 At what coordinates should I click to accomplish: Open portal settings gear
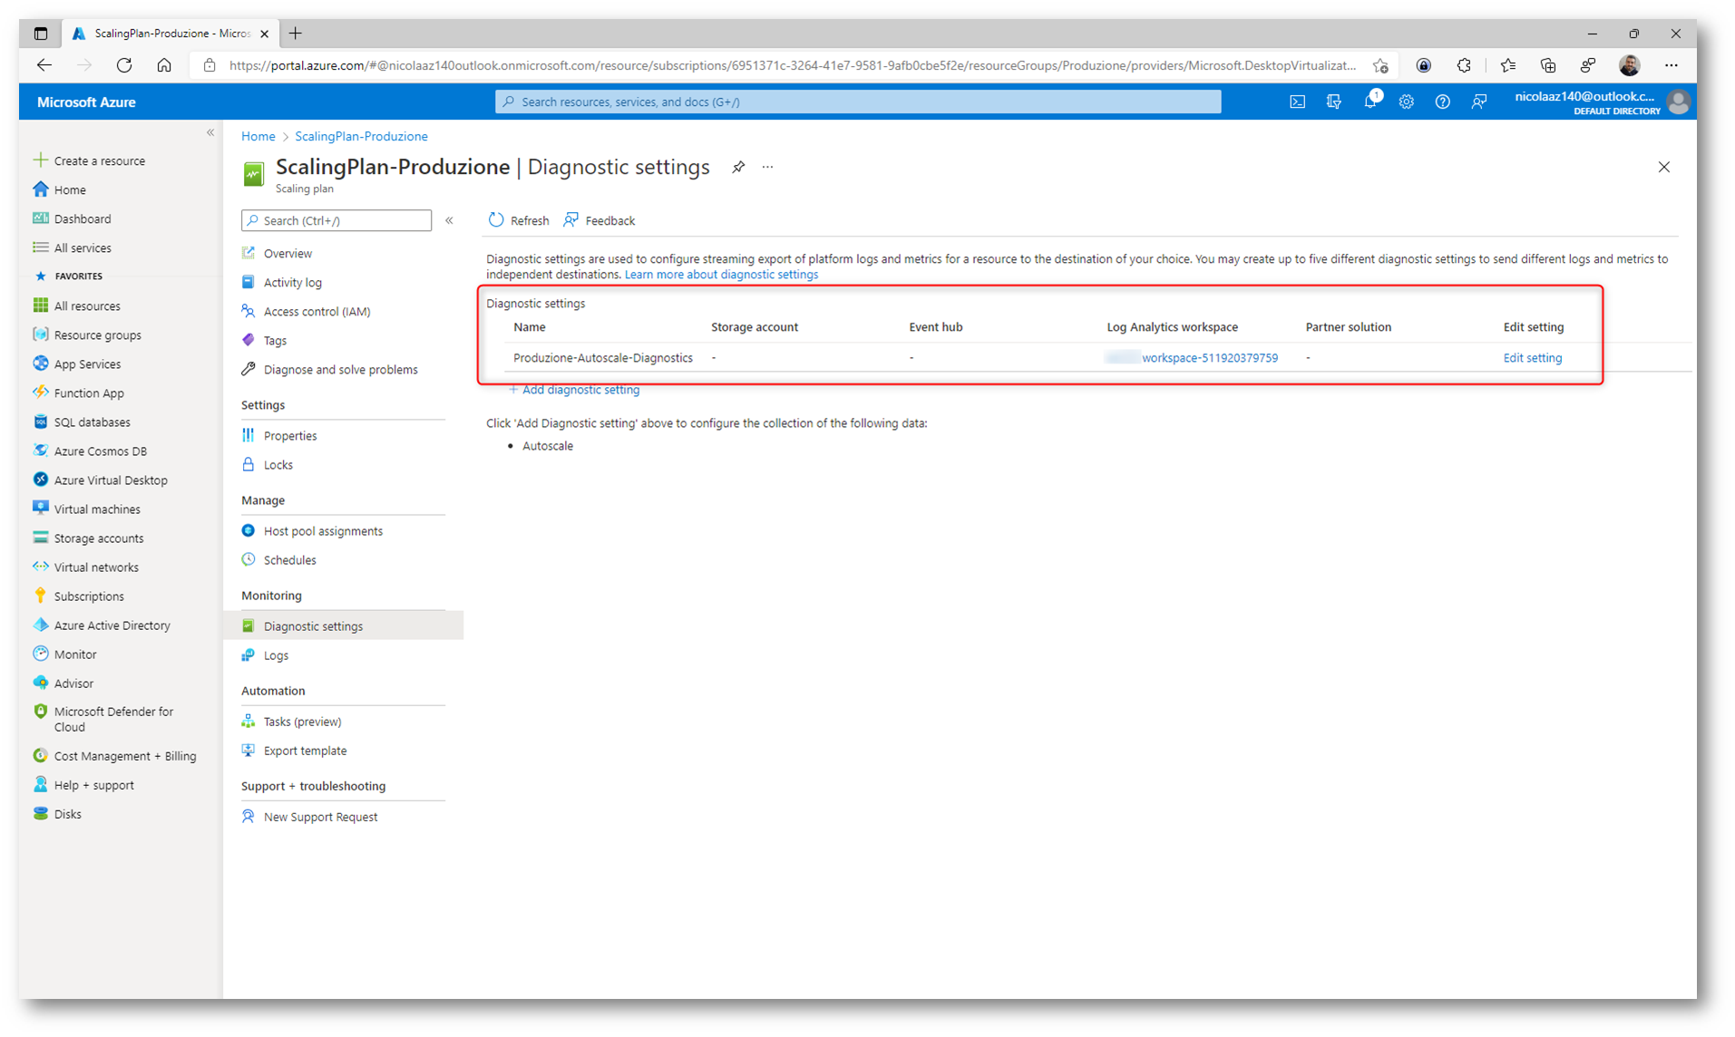pyautogui.click(x=1406, y=102)
